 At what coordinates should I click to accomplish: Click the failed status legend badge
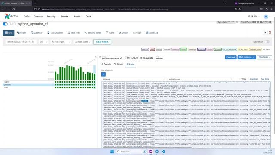click(x=152, y=50)
